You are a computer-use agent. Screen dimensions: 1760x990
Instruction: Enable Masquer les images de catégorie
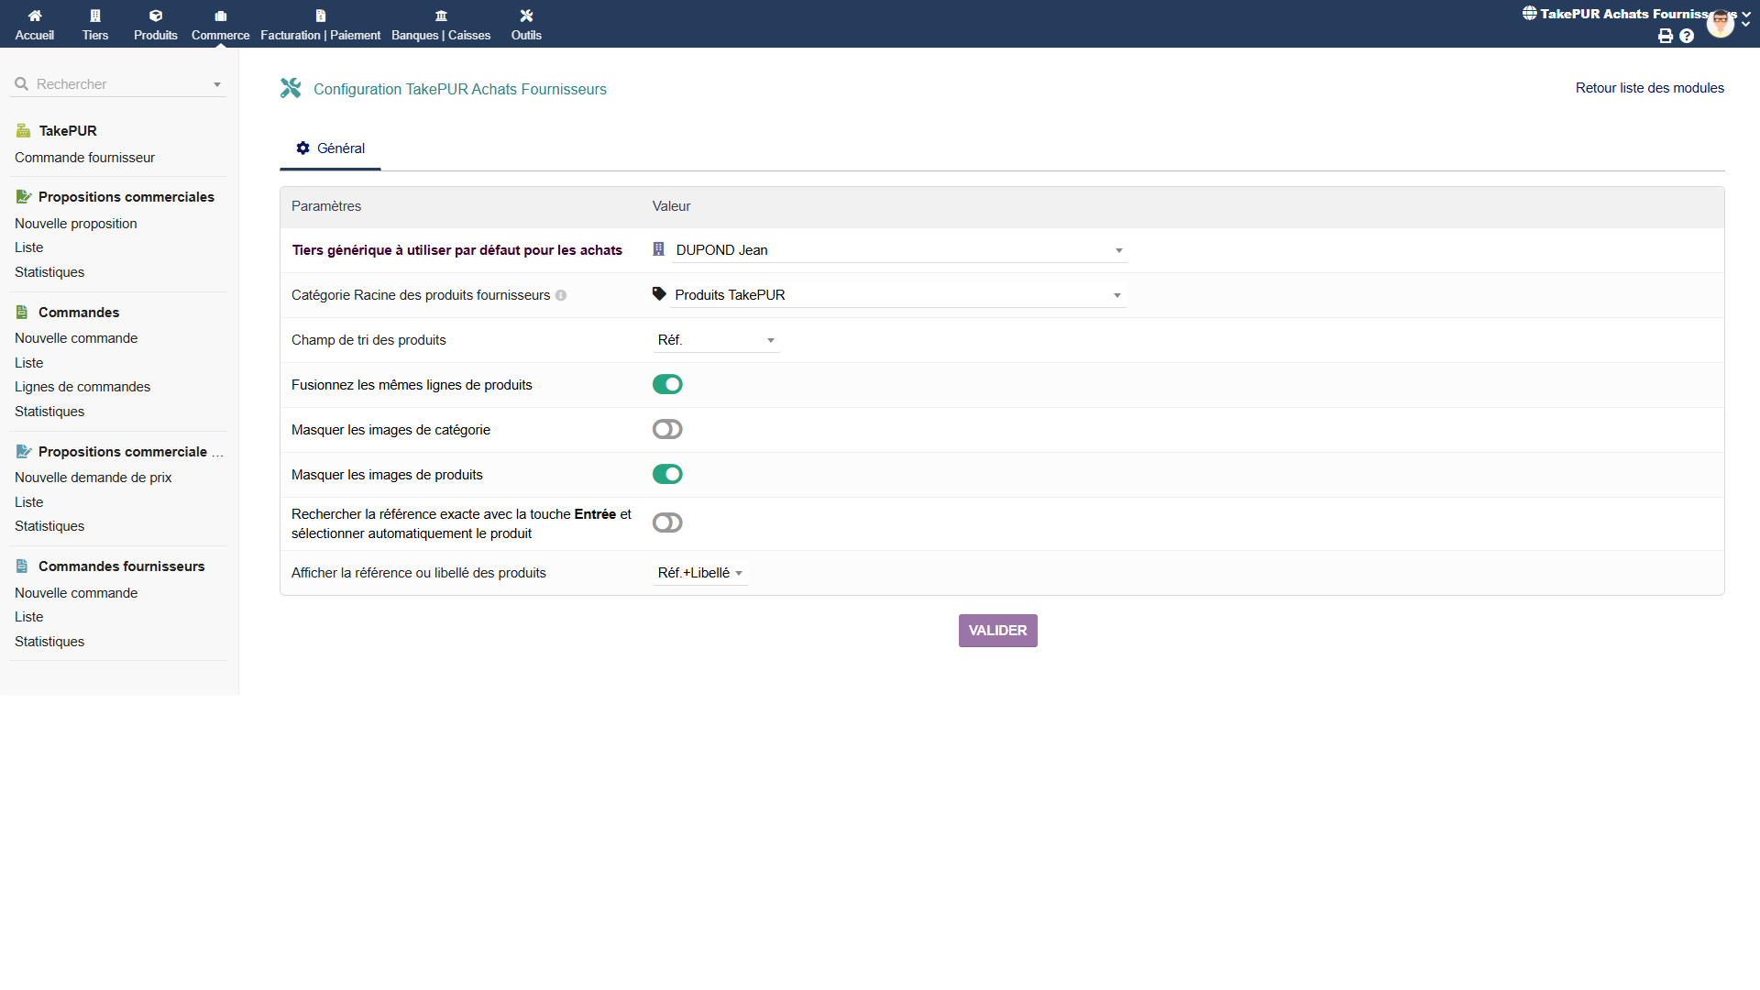(x=667, y=430)
